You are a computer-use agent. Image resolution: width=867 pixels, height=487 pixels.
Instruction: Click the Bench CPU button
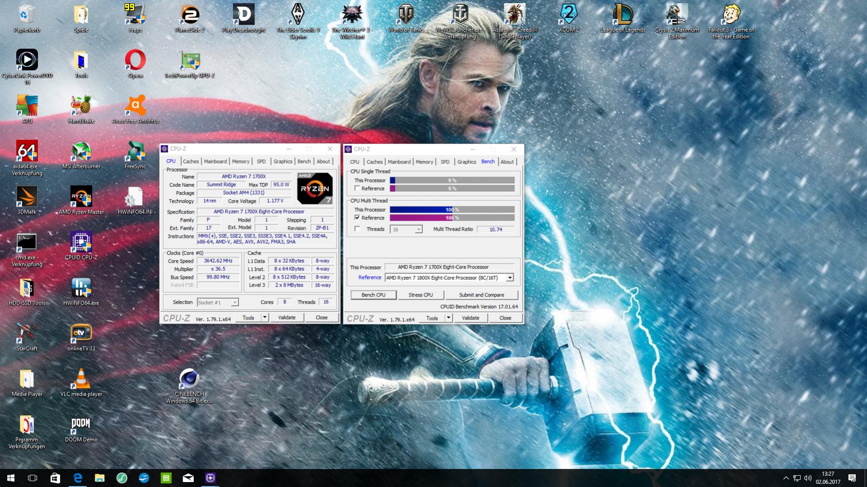(x=374, y=295)
